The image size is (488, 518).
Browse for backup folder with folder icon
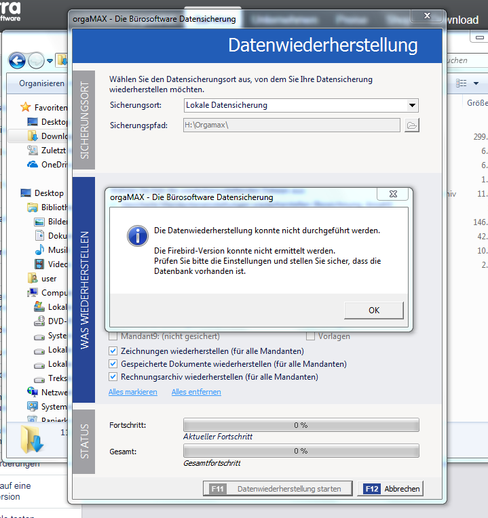[411, 125]
